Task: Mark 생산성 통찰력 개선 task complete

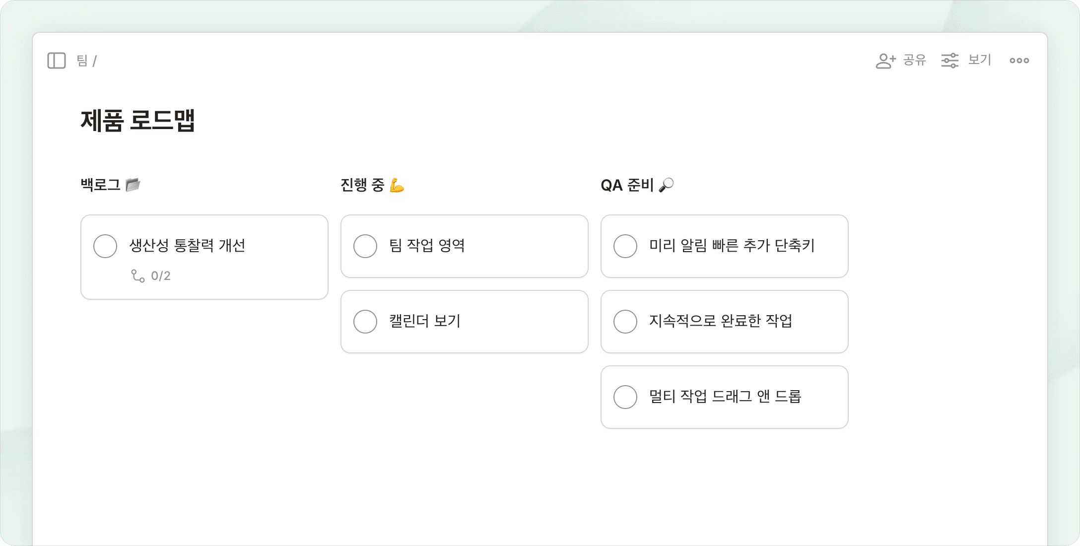Action: coord(105,246)
